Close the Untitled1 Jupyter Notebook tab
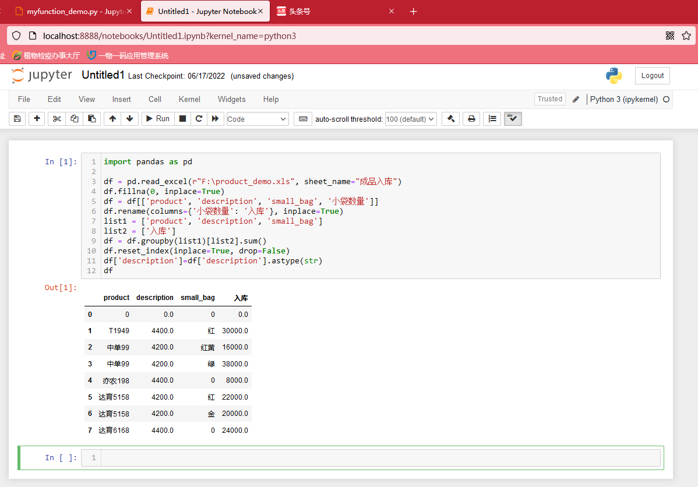 260,11
